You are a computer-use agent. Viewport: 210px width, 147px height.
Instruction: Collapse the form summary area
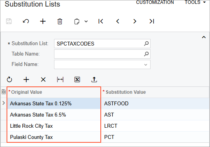204,37
